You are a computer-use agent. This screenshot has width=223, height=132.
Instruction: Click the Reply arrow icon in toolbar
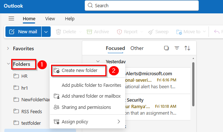pos(216,32)
